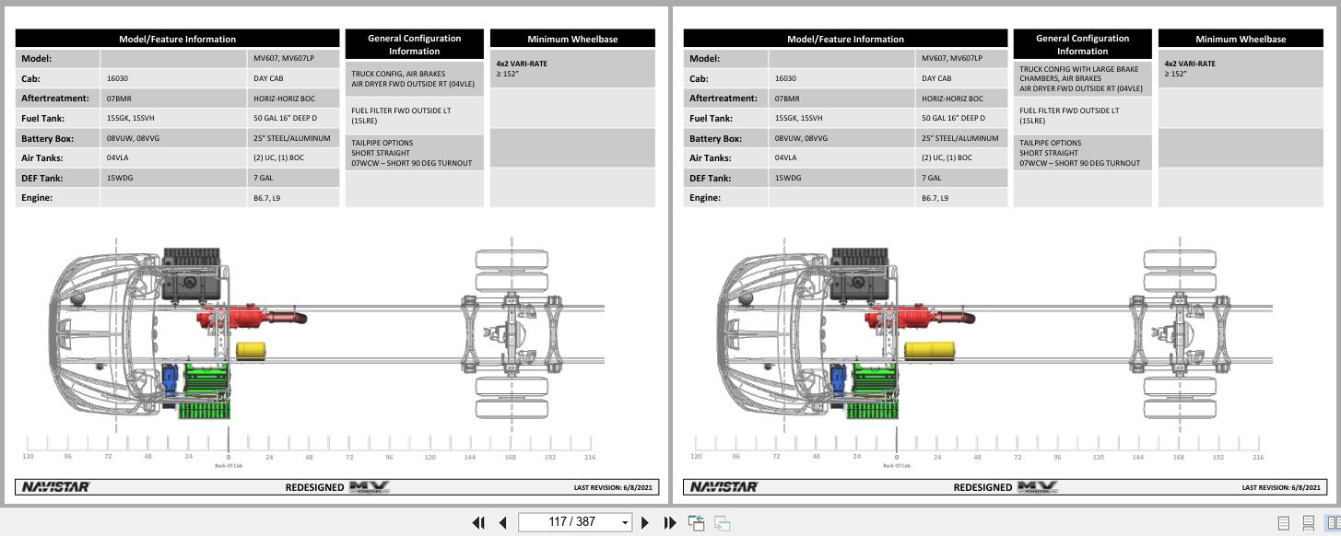Go to the previous page
1341x536 pixels.
point(502,522)
